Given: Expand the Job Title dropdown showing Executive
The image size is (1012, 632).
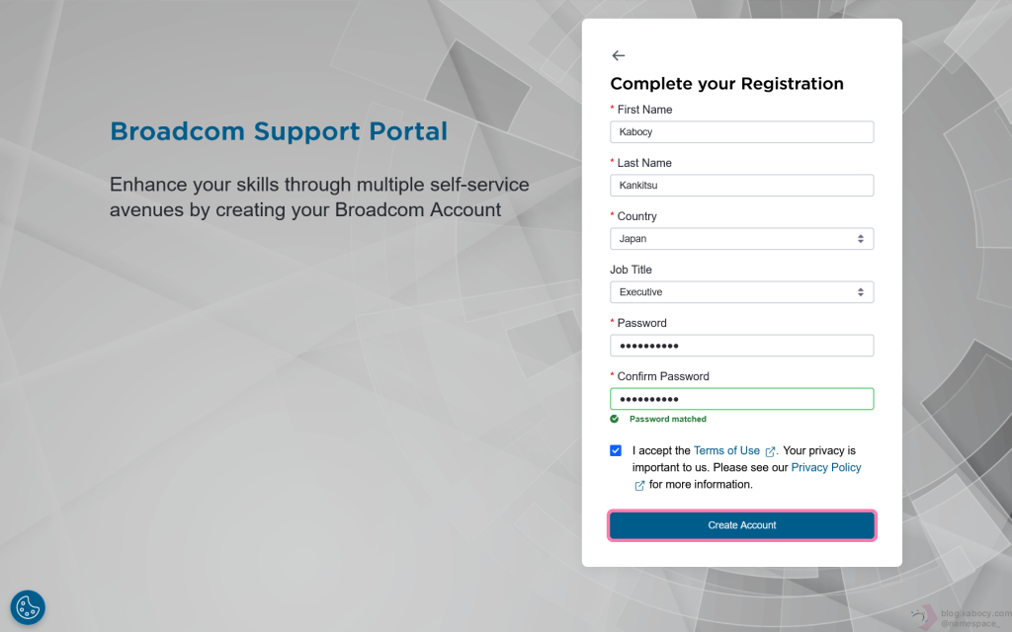Looking at the screenshot, I should tap(741, 292).
